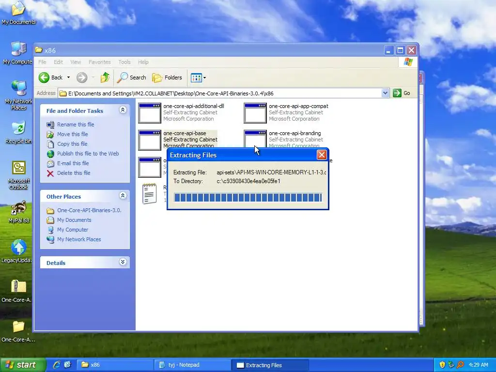The image size is (496, 372).
Task: Open My Documents in Other Places
Action: [74, 220]
